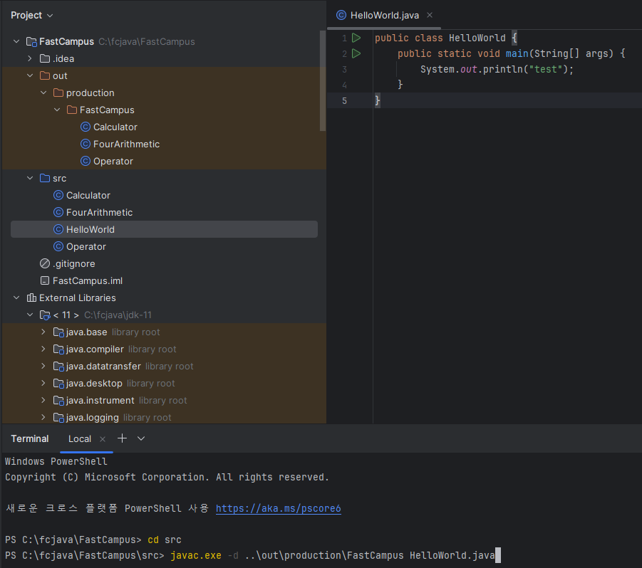Click the java.desktop library folder icon
This screenshot has width=642, height=568.
58,383
